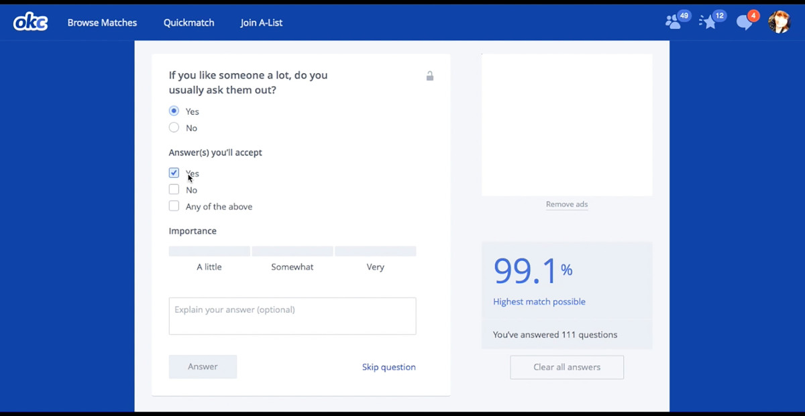805x416 pixels.
Task: Set importance to 'Very'
Action: pos(375,252)
